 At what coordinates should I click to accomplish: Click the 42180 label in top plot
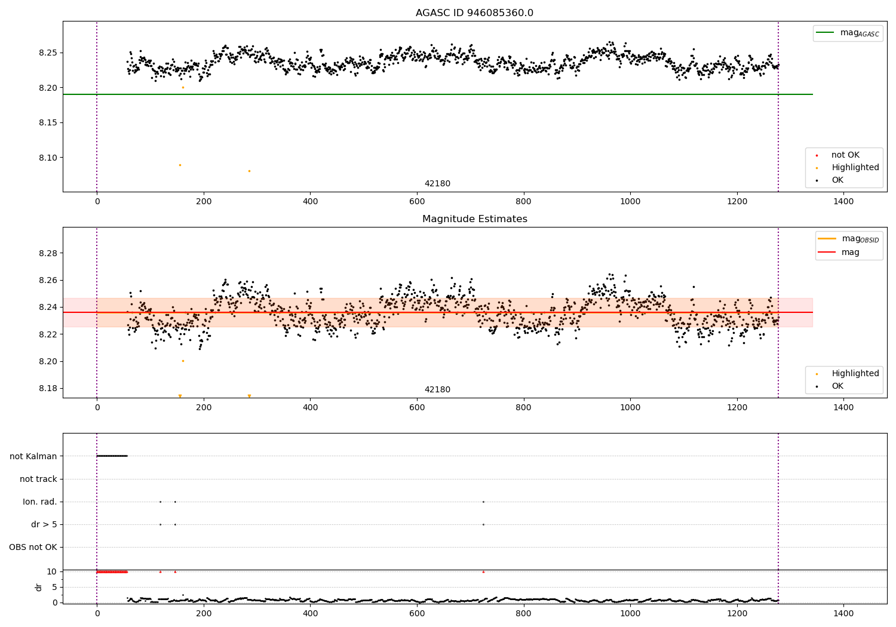(437, 184)
